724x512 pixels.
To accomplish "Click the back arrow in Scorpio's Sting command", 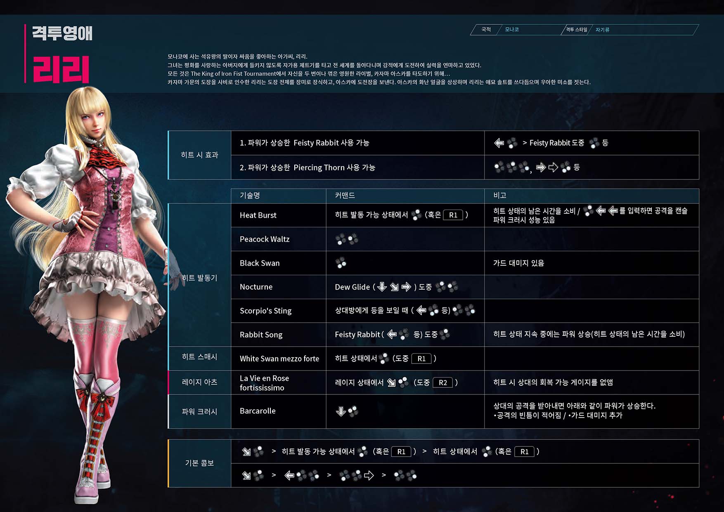I will [421, 310].
